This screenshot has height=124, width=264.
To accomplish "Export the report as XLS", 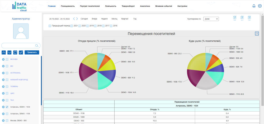I will pyautogui.click(x=242, y=18).
